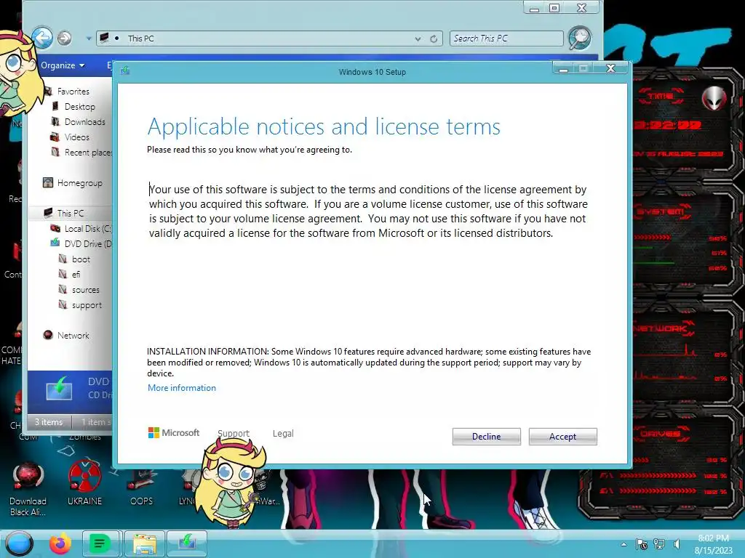Screen dimensions: 745x558
Task: Click the Network icon in navigation pane
Action: [x=47, y=335]
